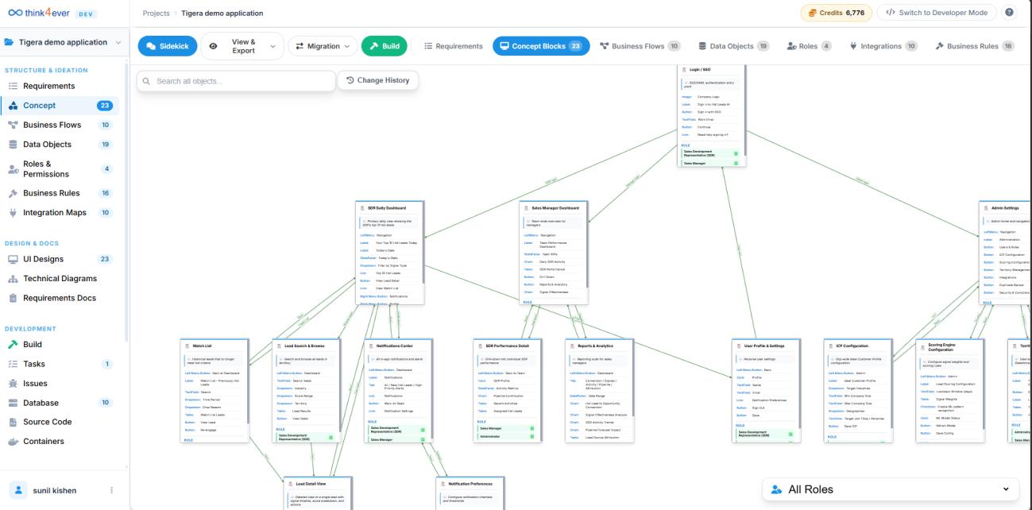Open Requirements in the sidebar
The height and width of the screenshot is (510, 1032).
(x=61, y=86)
